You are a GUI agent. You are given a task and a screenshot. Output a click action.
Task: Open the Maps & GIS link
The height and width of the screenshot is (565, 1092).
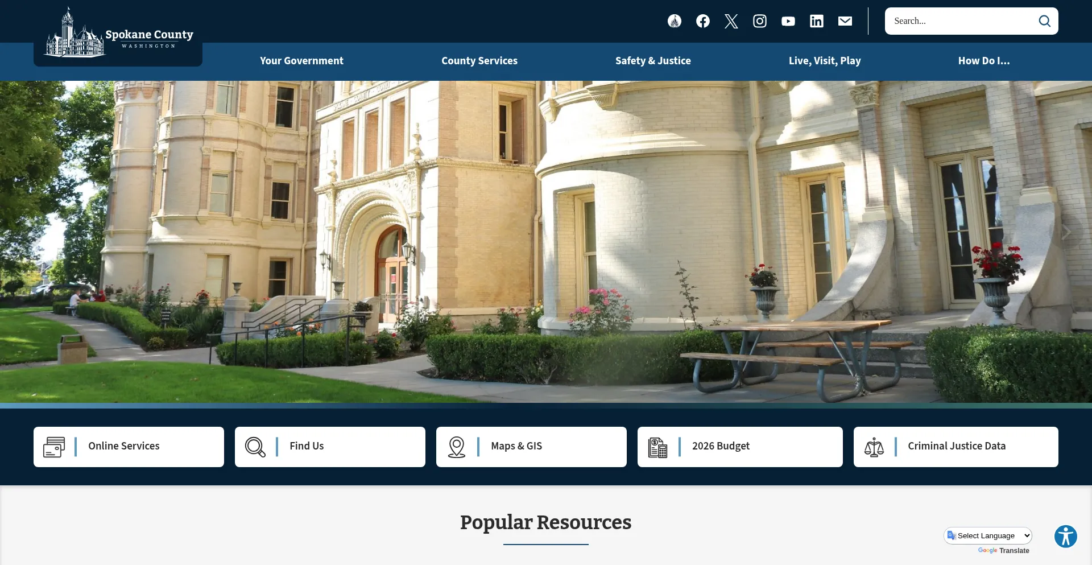click(531, 447)
